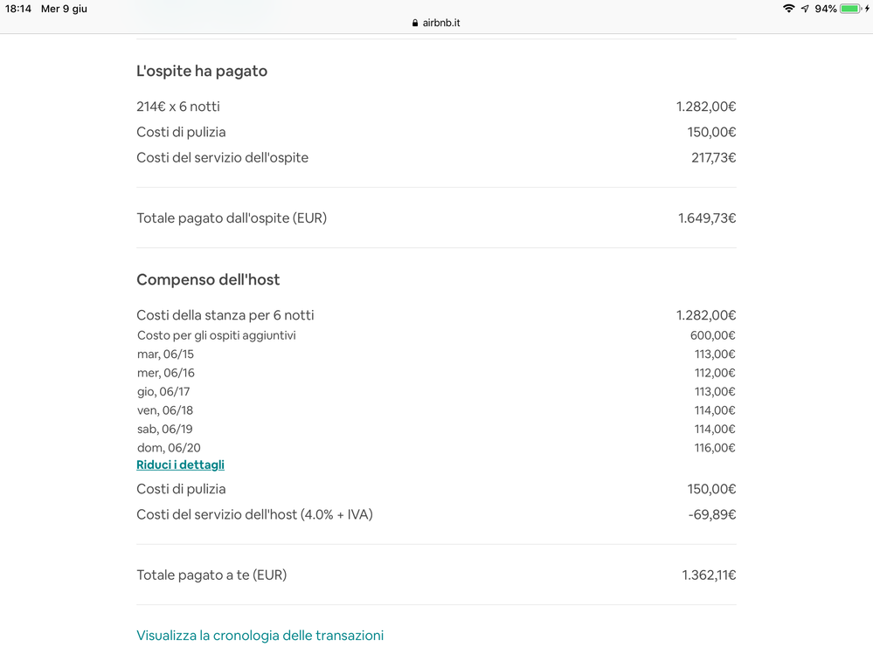Select the dom, 06/20 nightly rate row
873x654 pixels.
click(x=169, y=448)
